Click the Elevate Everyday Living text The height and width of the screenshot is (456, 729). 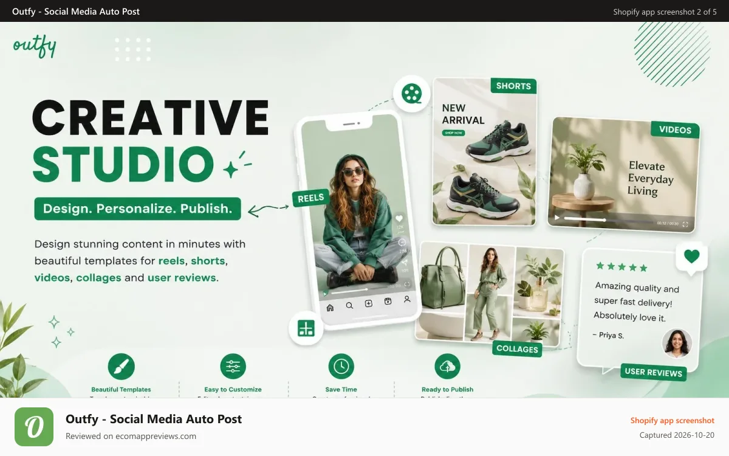(650, 179)
